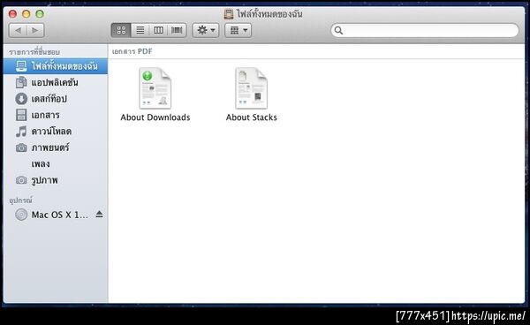The height and width of the screenshot is (325, 530).
Task: Open ภาพยนตร์ in the sidebar
Action: pos(56,147)
